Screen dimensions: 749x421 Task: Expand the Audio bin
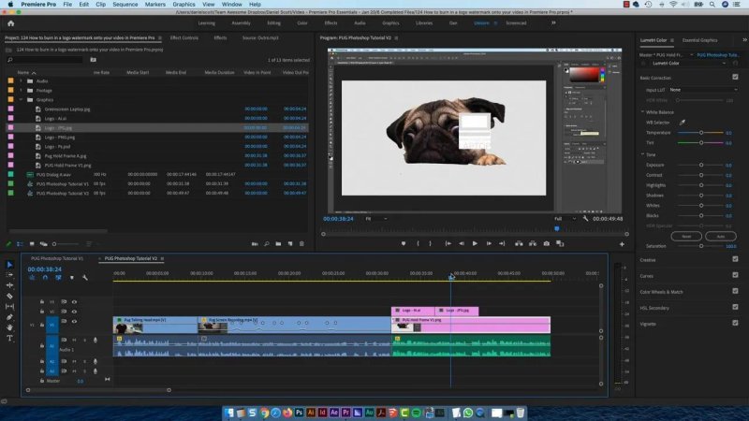coord(21,81)
